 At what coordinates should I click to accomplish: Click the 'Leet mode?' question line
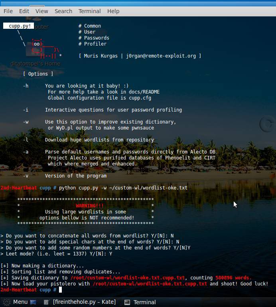pos(56,254)
